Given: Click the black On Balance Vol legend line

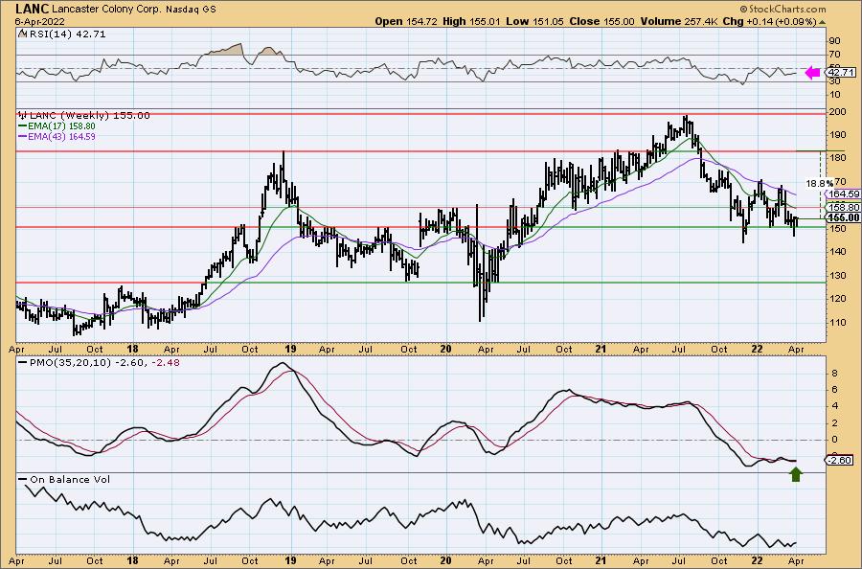Looking at the screenshot, I should [23, 479].
